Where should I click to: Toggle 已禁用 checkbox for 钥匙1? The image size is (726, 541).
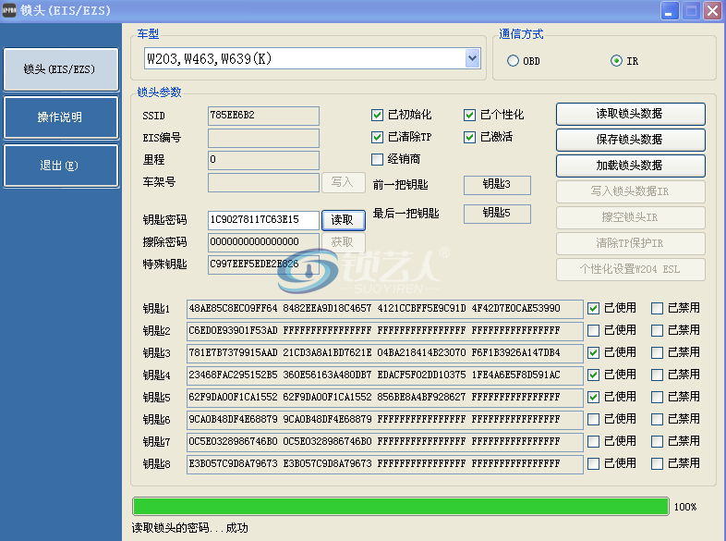point(657,308)
